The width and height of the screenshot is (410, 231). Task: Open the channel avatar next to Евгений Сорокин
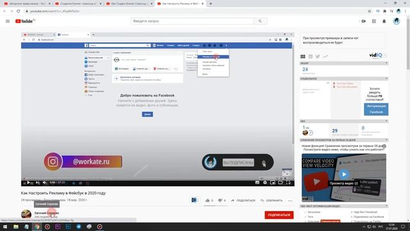click(x=26, y=214)
